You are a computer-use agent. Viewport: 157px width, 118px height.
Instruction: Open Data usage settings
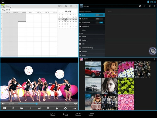point(92,26)
